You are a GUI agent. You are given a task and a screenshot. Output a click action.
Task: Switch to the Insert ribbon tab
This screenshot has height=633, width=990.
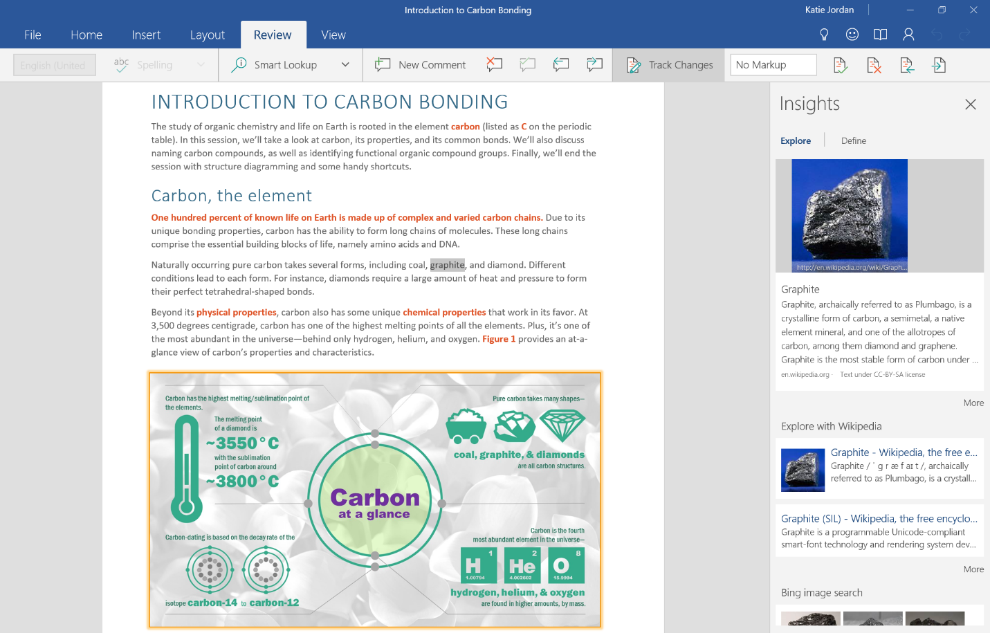[146, 35]
